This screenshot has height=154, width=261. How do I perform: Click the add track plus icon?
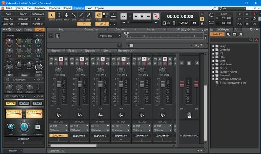[x=51, y=36]
